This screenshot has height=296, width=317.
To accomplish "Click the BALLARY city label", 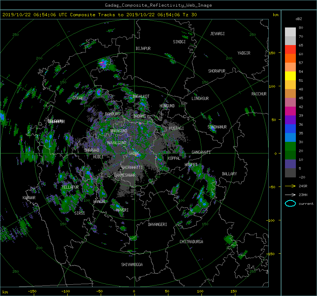I will (x=229, y=174).
